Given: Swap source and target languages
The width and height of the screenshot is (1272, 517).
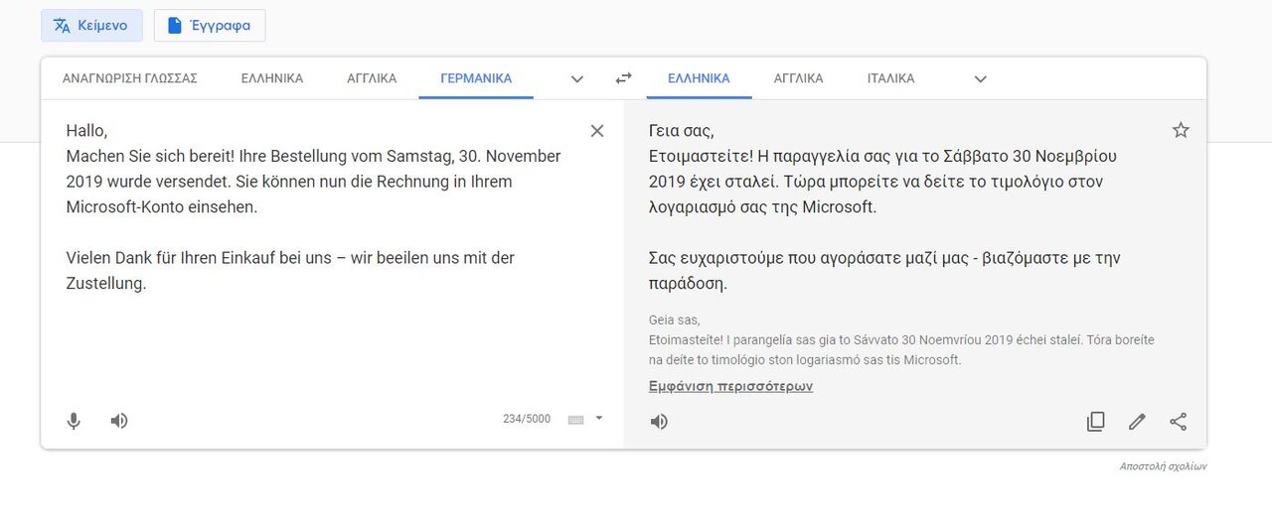Looking at the screenshot, I should click(623, 78).
